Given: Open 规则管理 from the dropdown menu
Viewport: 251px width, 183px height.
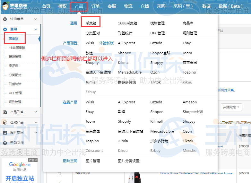Looking at the screenshot, I should (x=190, y=33).
